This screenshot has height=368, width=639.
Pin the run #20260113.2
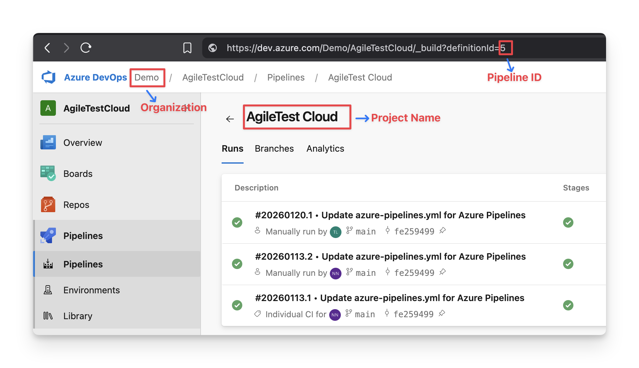click(x=443, y=272)
